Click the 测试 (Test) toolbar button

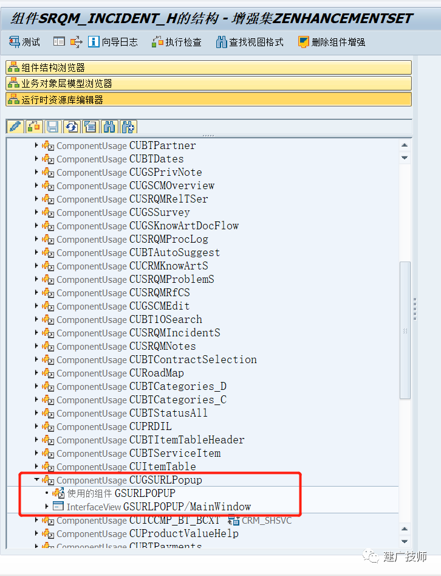24,42
